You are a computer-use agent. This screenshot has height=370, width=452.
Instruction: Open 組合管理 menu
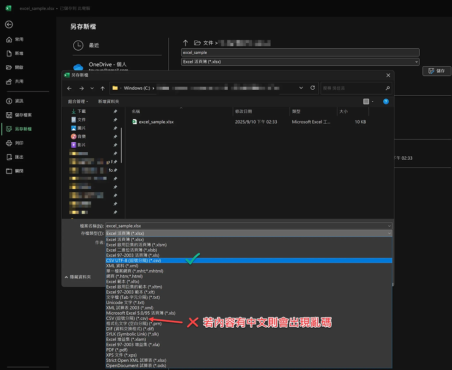pos(78,101)
